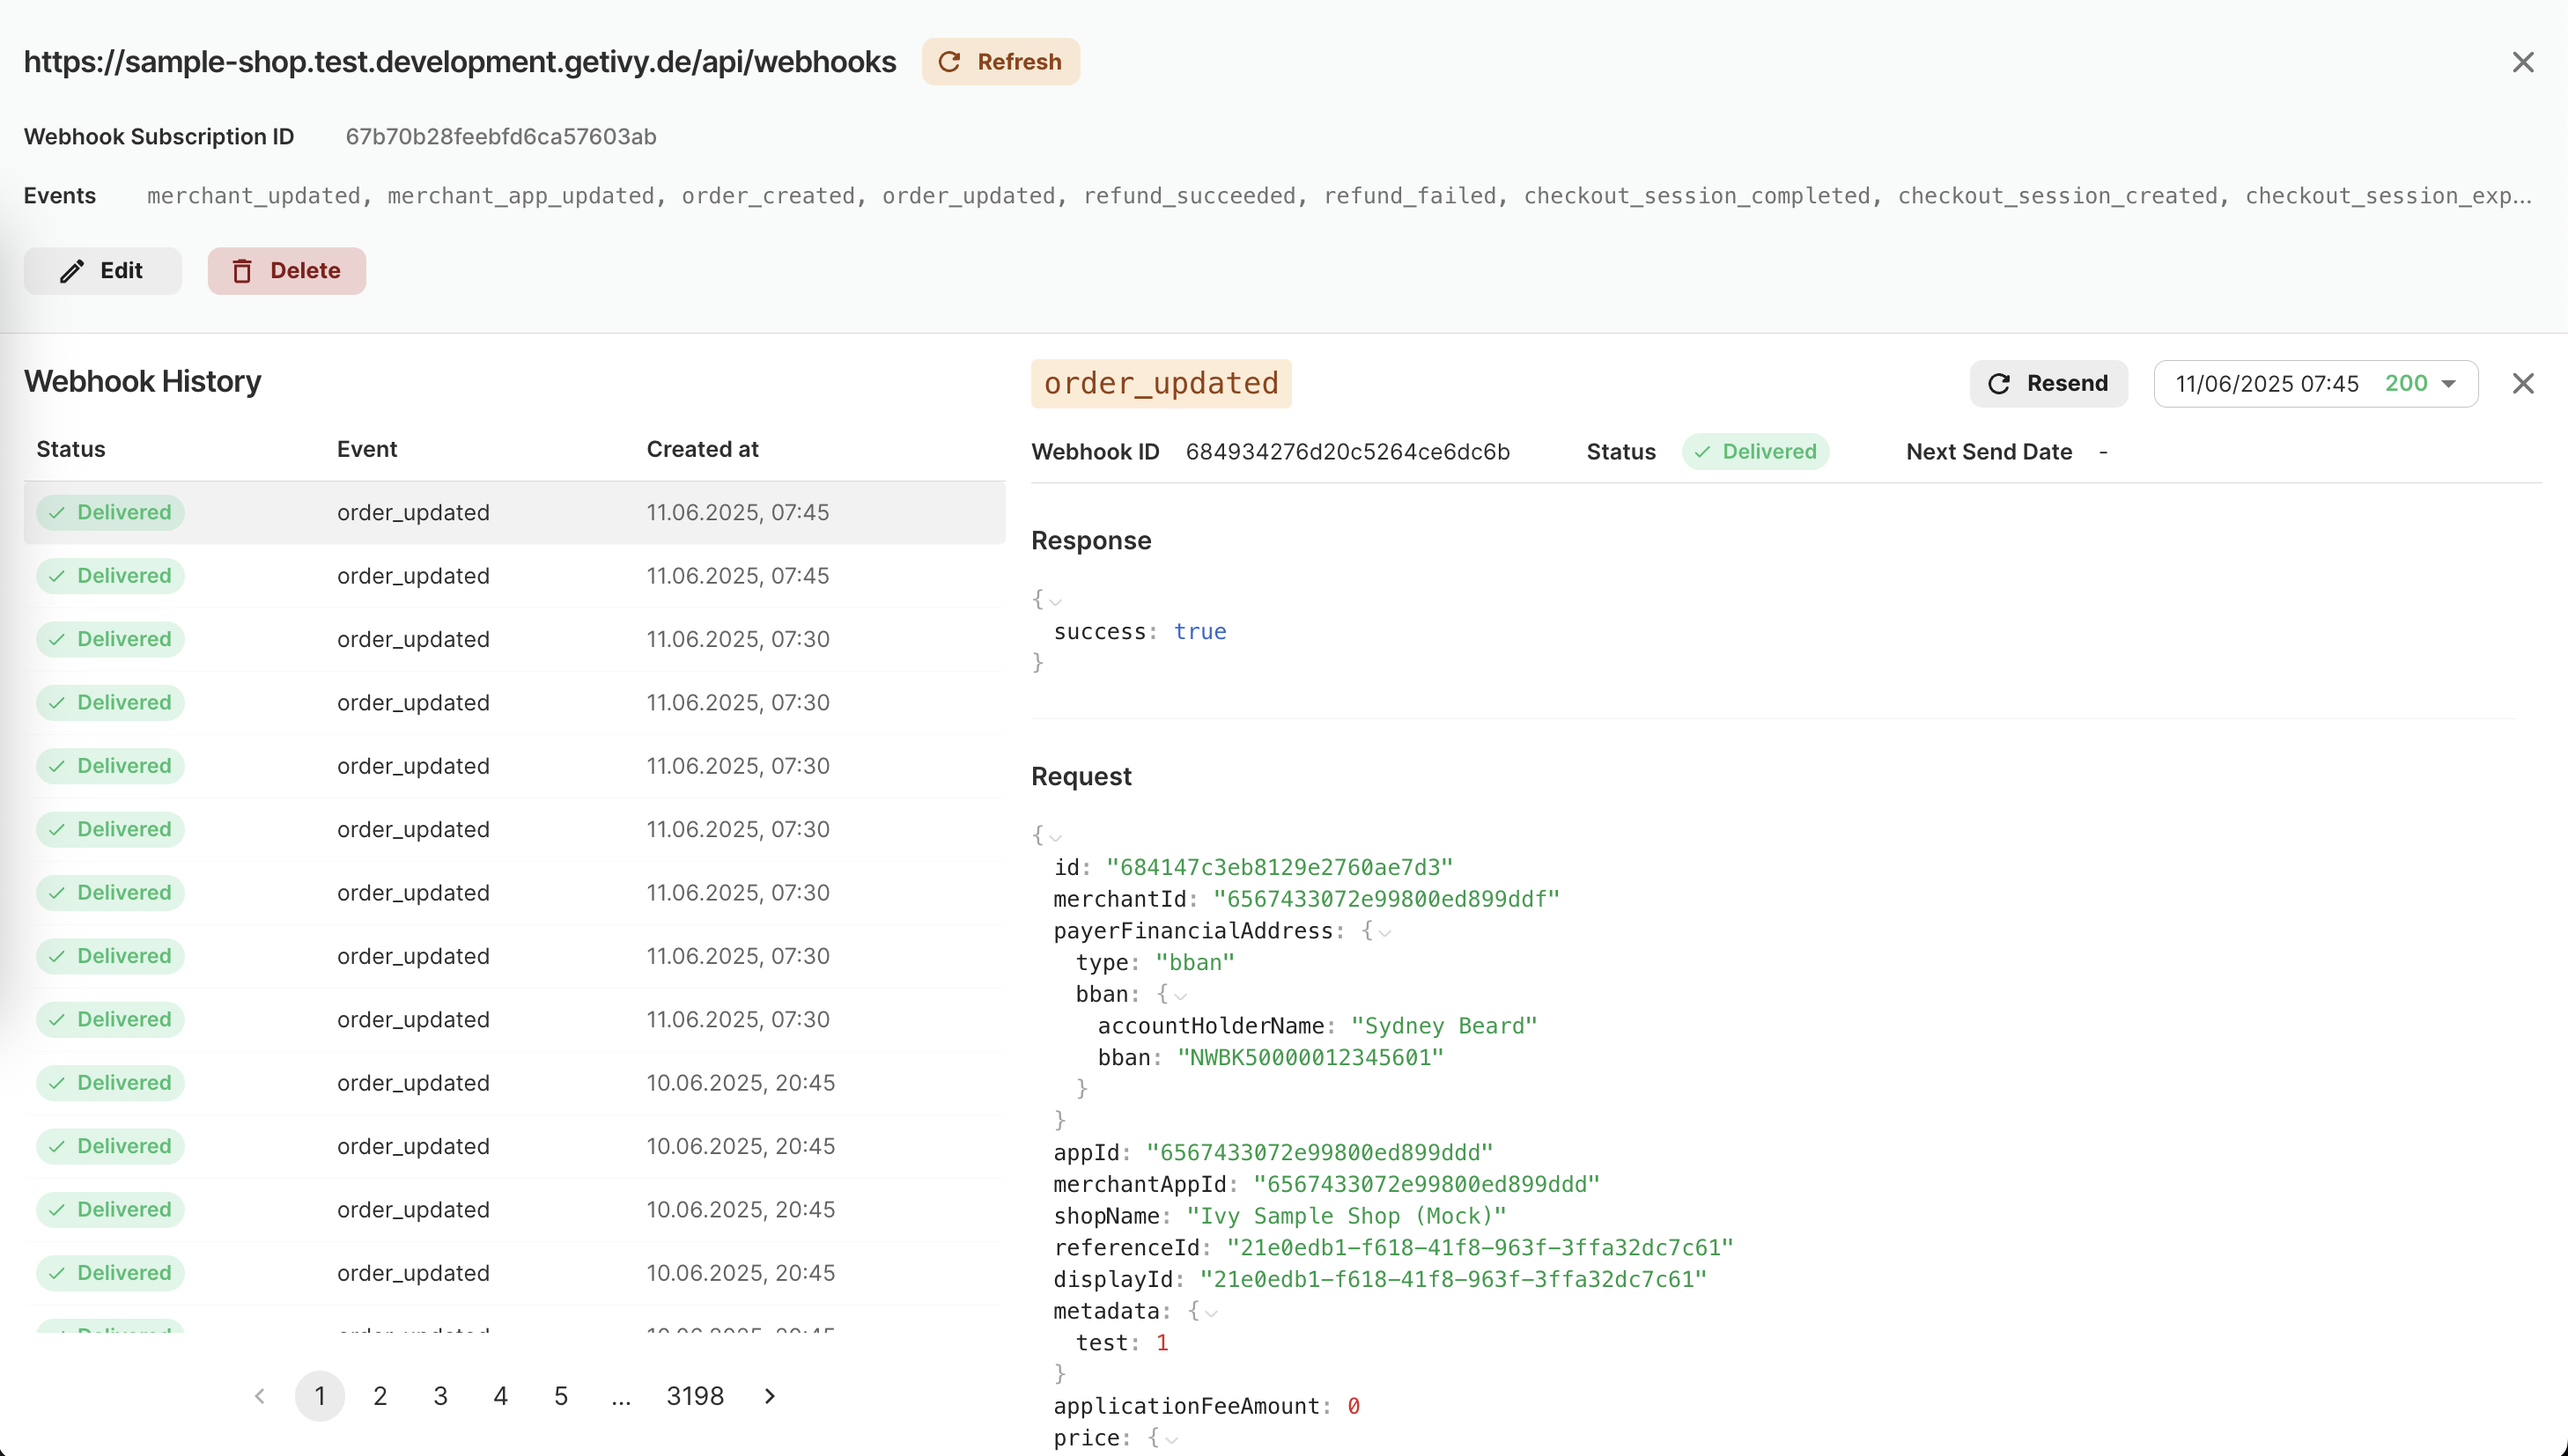Image resolution: width=2568 pixels, height=1456 pixels.
Task: Go to history page 2
Action: (380, 1396)
